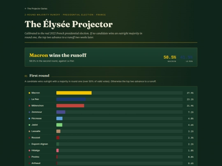Click Macron's 27.9% first-round value

(190, 93)
